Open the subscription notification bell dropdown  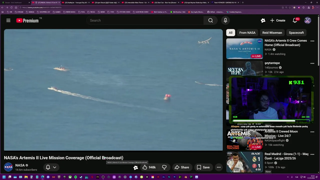coord(51,167)
